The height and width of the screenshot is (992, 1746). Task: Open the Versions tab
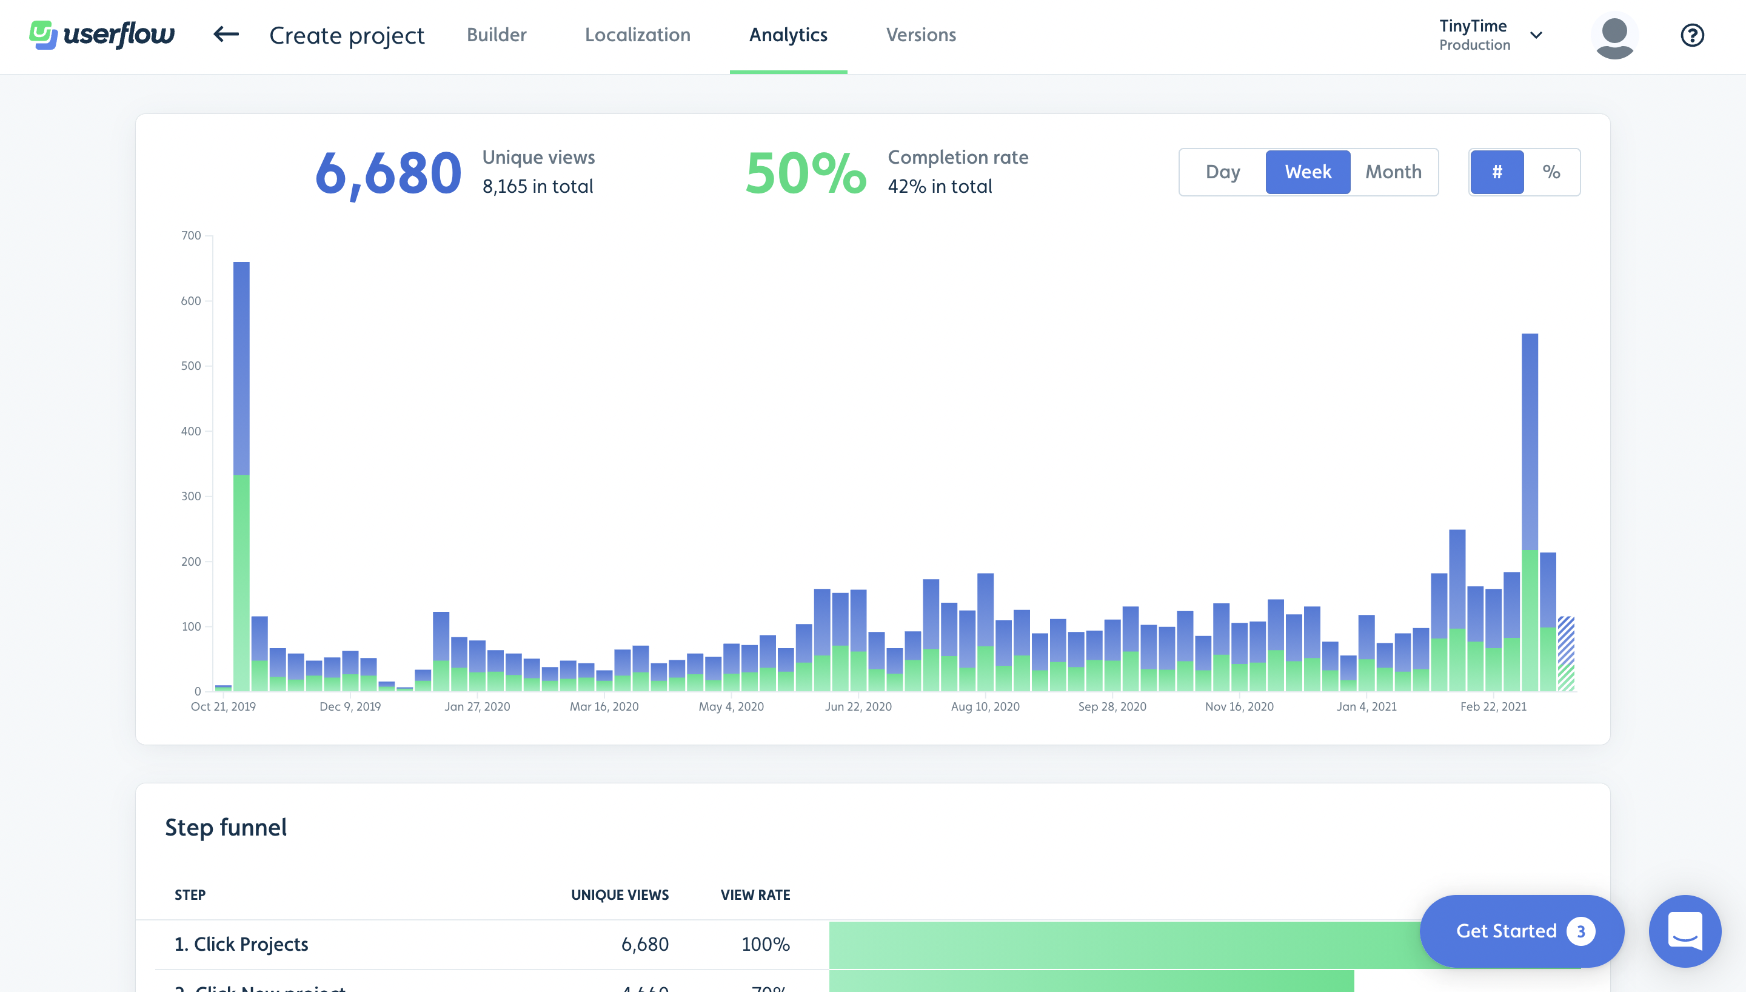921,35
